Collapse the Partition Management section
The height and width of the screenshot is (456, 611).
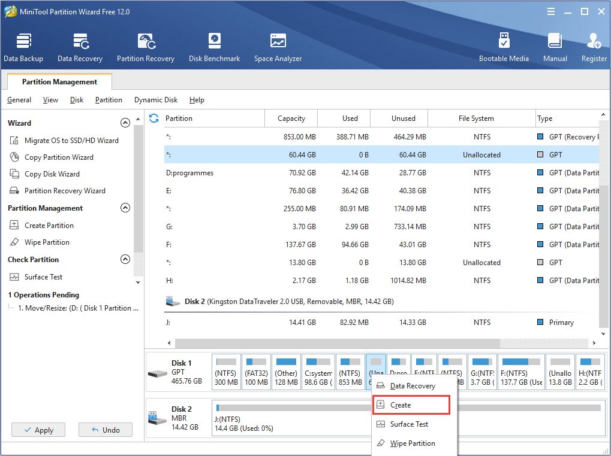pyautogui.click(x=125, y=208)
